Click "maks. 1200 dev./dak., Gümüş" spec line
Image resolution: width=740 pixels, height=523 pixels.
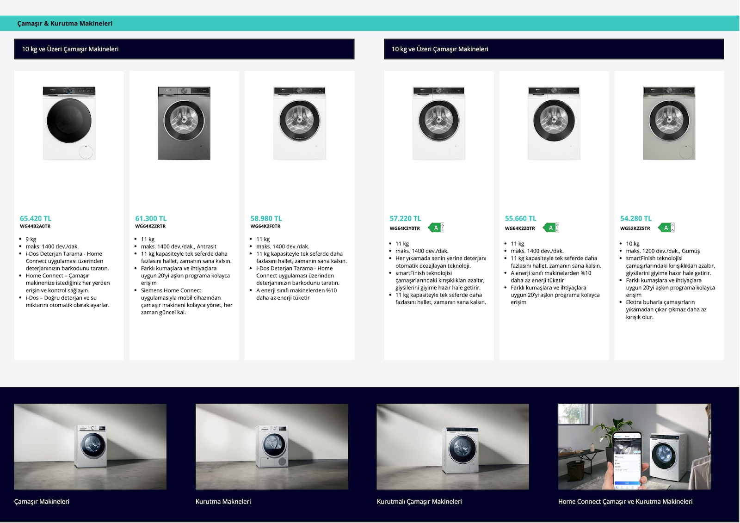click(x=663, y=251)
